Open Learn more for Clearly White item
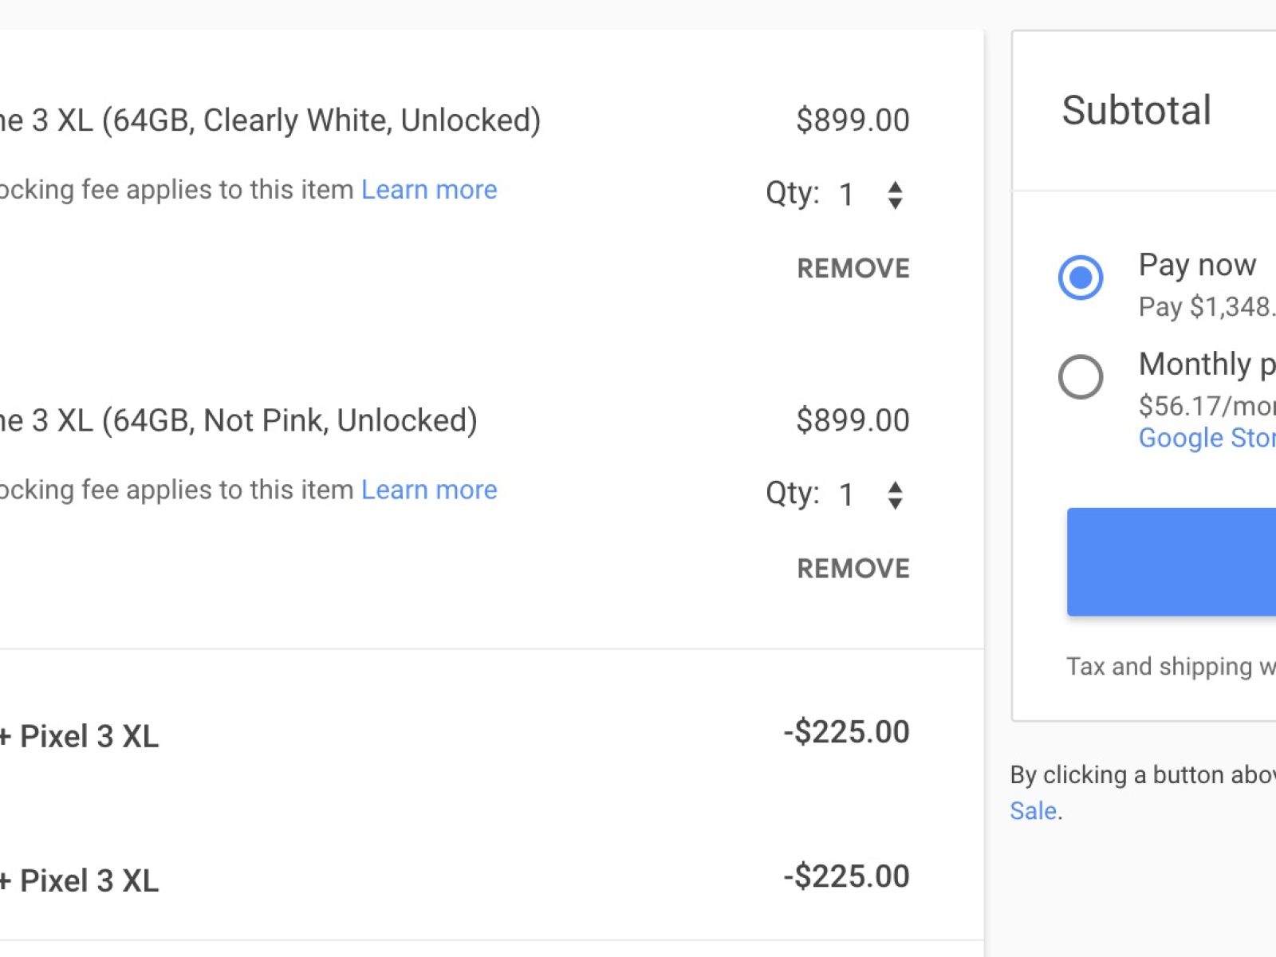The width and height of the screenshot is (1276, 957). click(x=429, y=190)
